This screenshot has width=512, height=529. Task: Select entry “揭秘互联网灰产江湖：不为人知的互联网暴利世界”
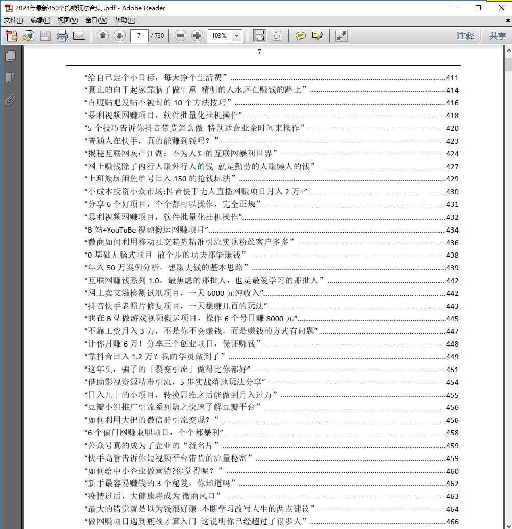(271, 153)
